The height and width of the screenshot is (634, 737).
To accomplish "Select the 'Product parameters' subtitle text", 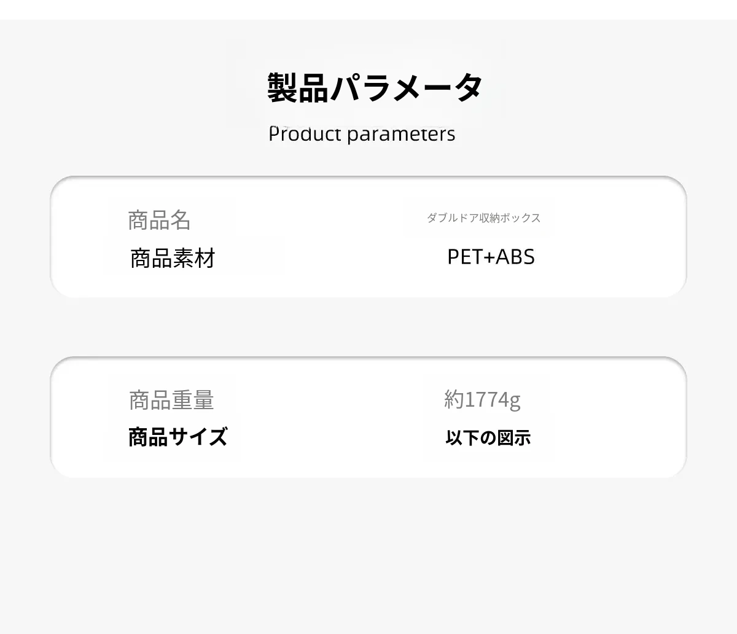I will click(362, 134).
